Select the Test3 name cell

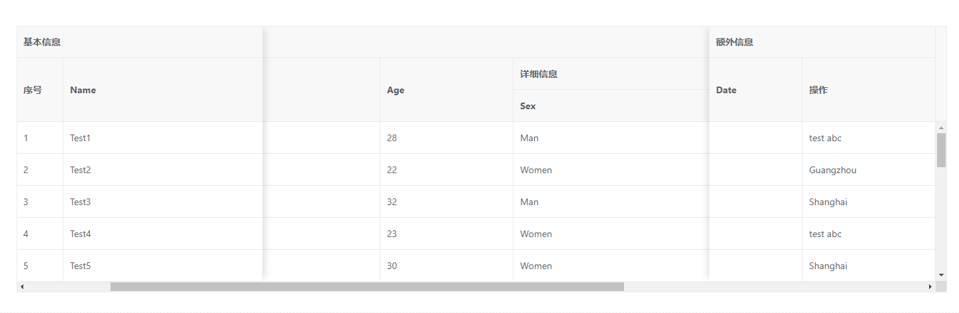[x=80, y=202]
